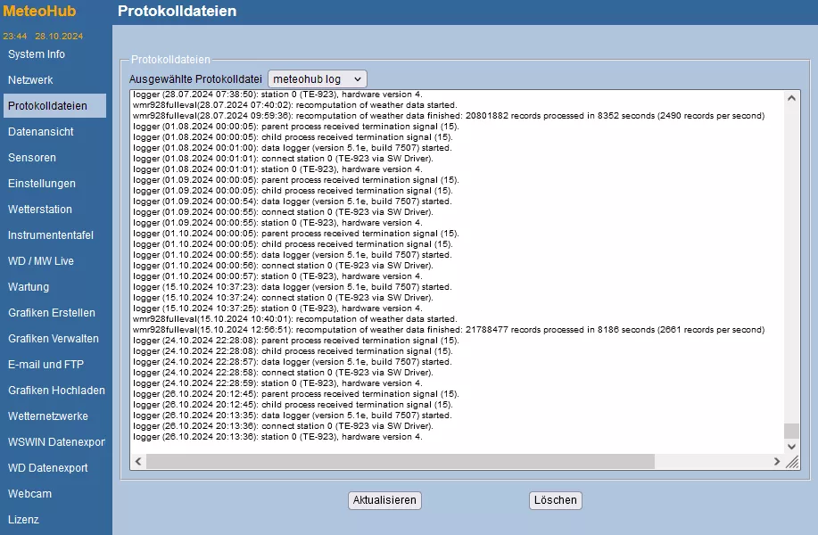Open WD / MW Live page
Screen dimensions: 818x535
tap(41, 261)
